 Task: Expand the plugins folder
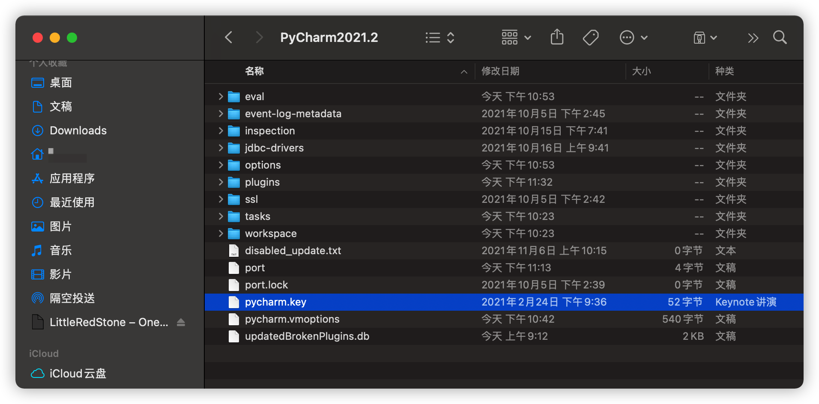click(221, 182)
